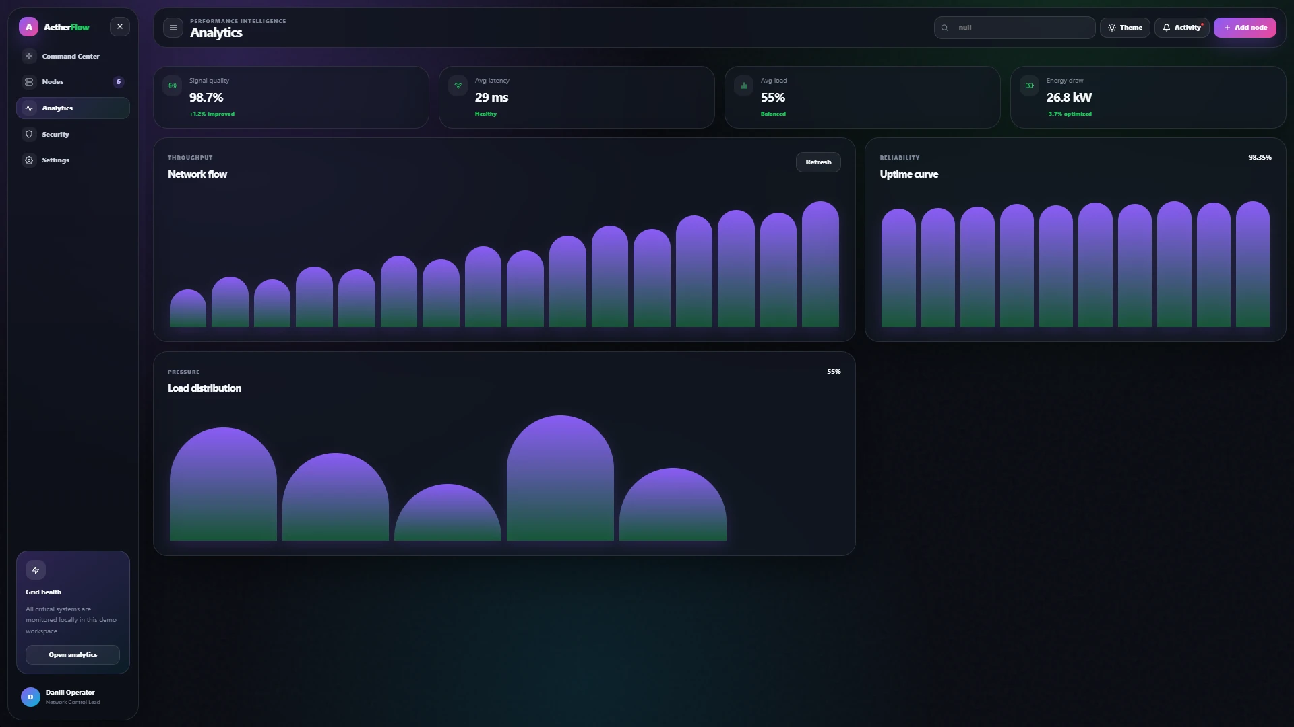Viewport: 1294px width, 727px height.
Task: Go to the Nodes section
Action: click(x=73, y=82)
